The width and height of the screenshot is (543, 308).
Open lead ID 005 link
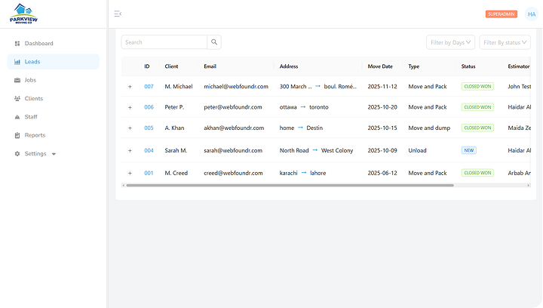click(x=149, y=128)
